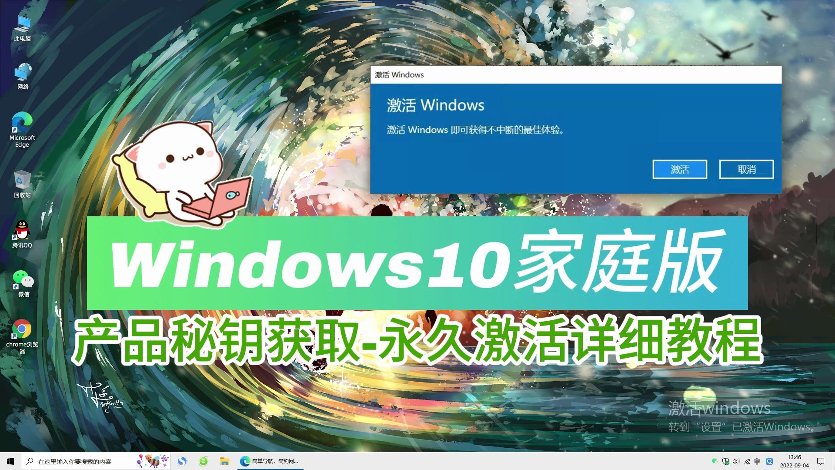This screenshot has height=470, width=835.
Task: Click the volume speaker tray icon
Action: click(x=736, y=461)
